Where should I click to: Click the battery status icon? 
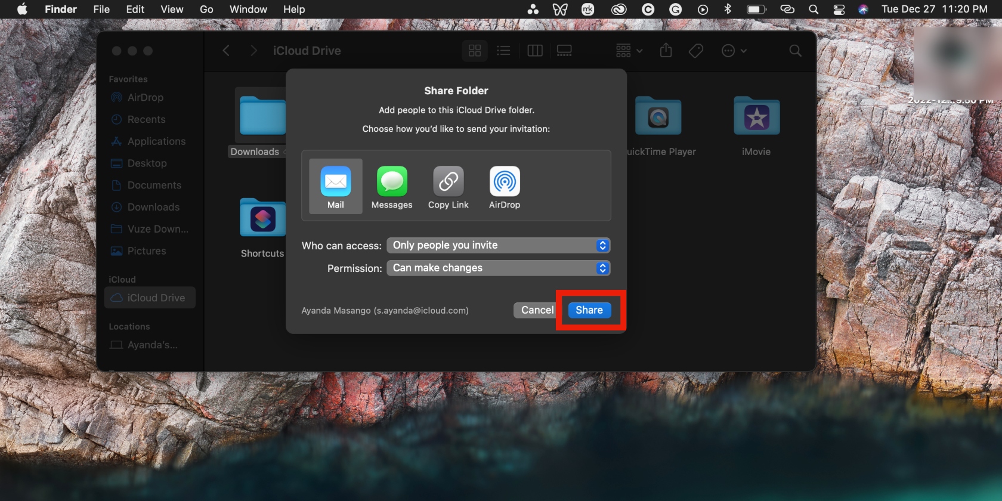756,9
